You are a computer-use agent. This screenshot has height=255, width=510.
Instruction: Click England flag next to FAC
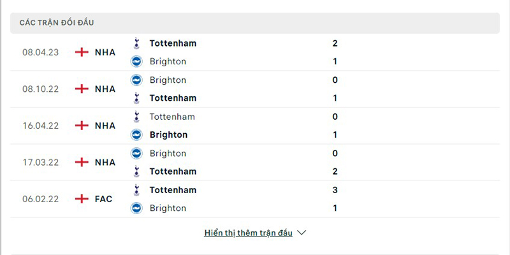[x=82, y=199]
